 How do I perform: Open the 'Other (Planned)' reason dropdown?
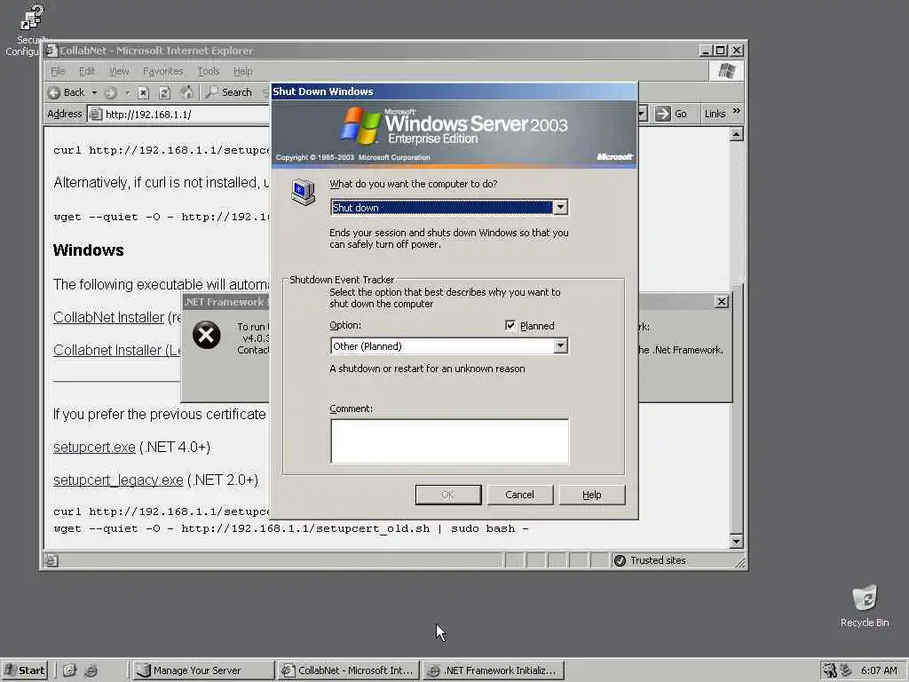561,346
